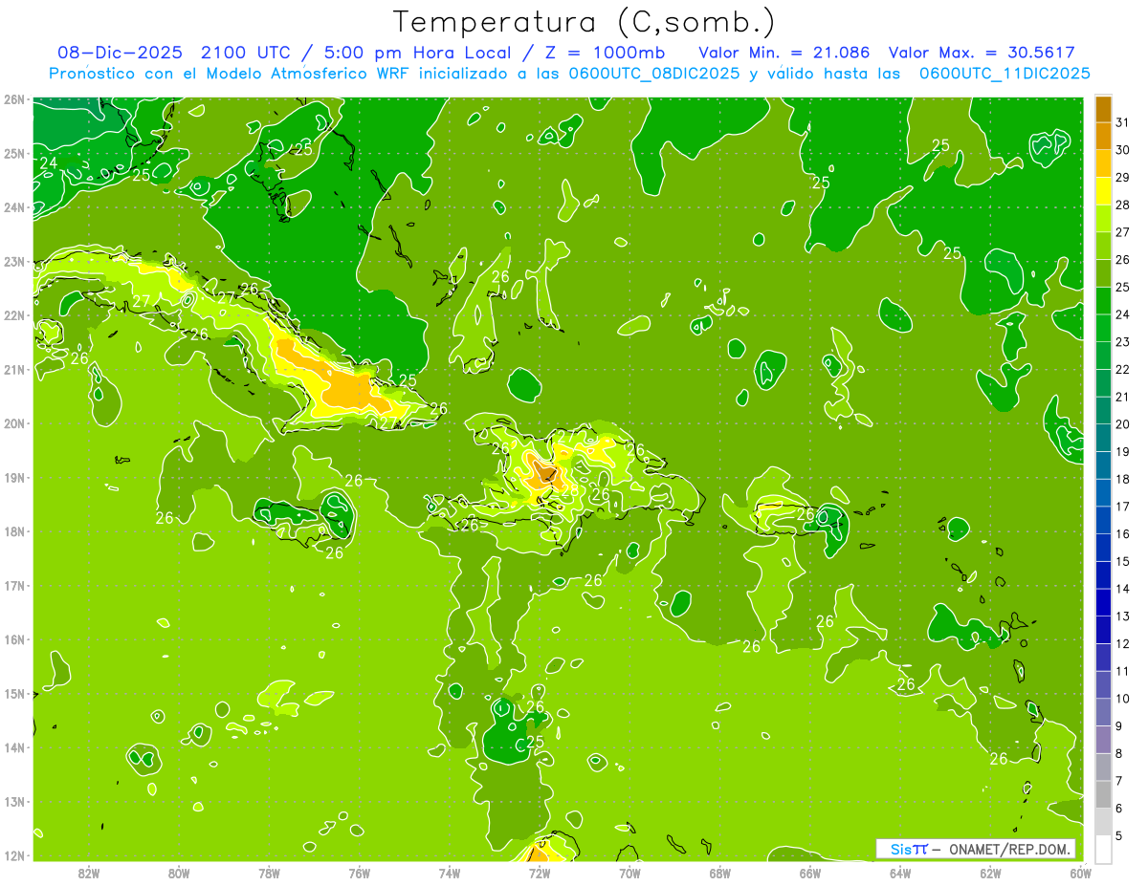The width and height of the screenshot is (1148, 886).
Task: Click color bar swatch between 27 and 28
Action: coord(1104,218)
